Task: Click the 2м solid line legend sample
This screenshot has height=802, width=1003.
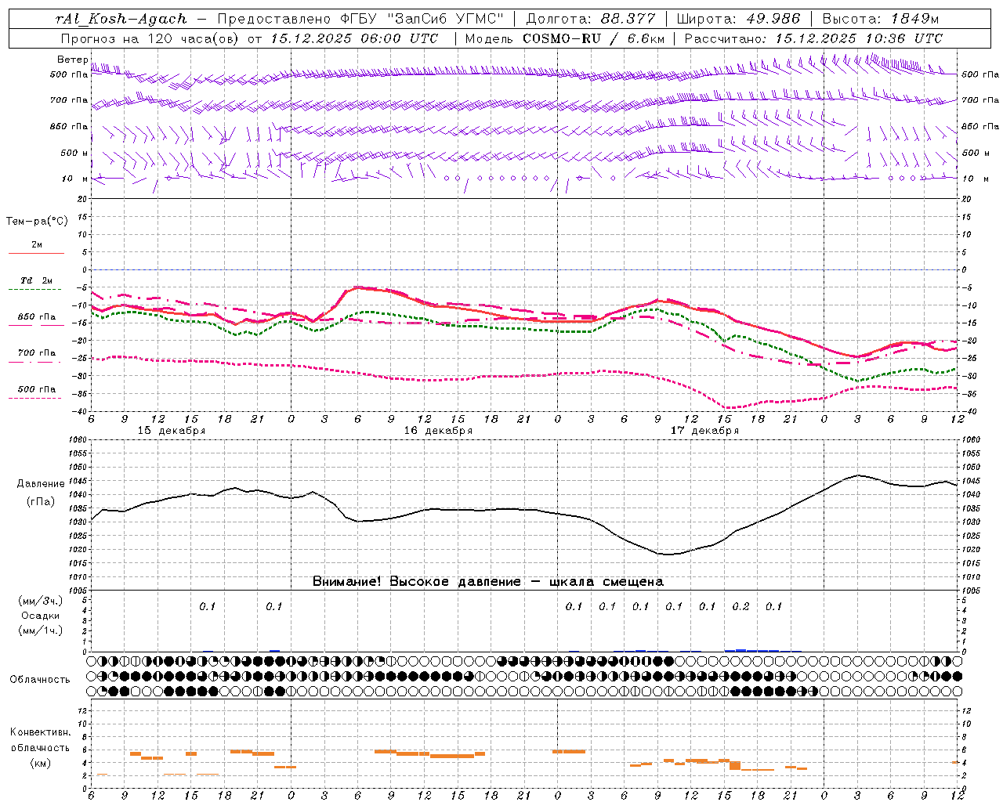Action: [36, 253]
